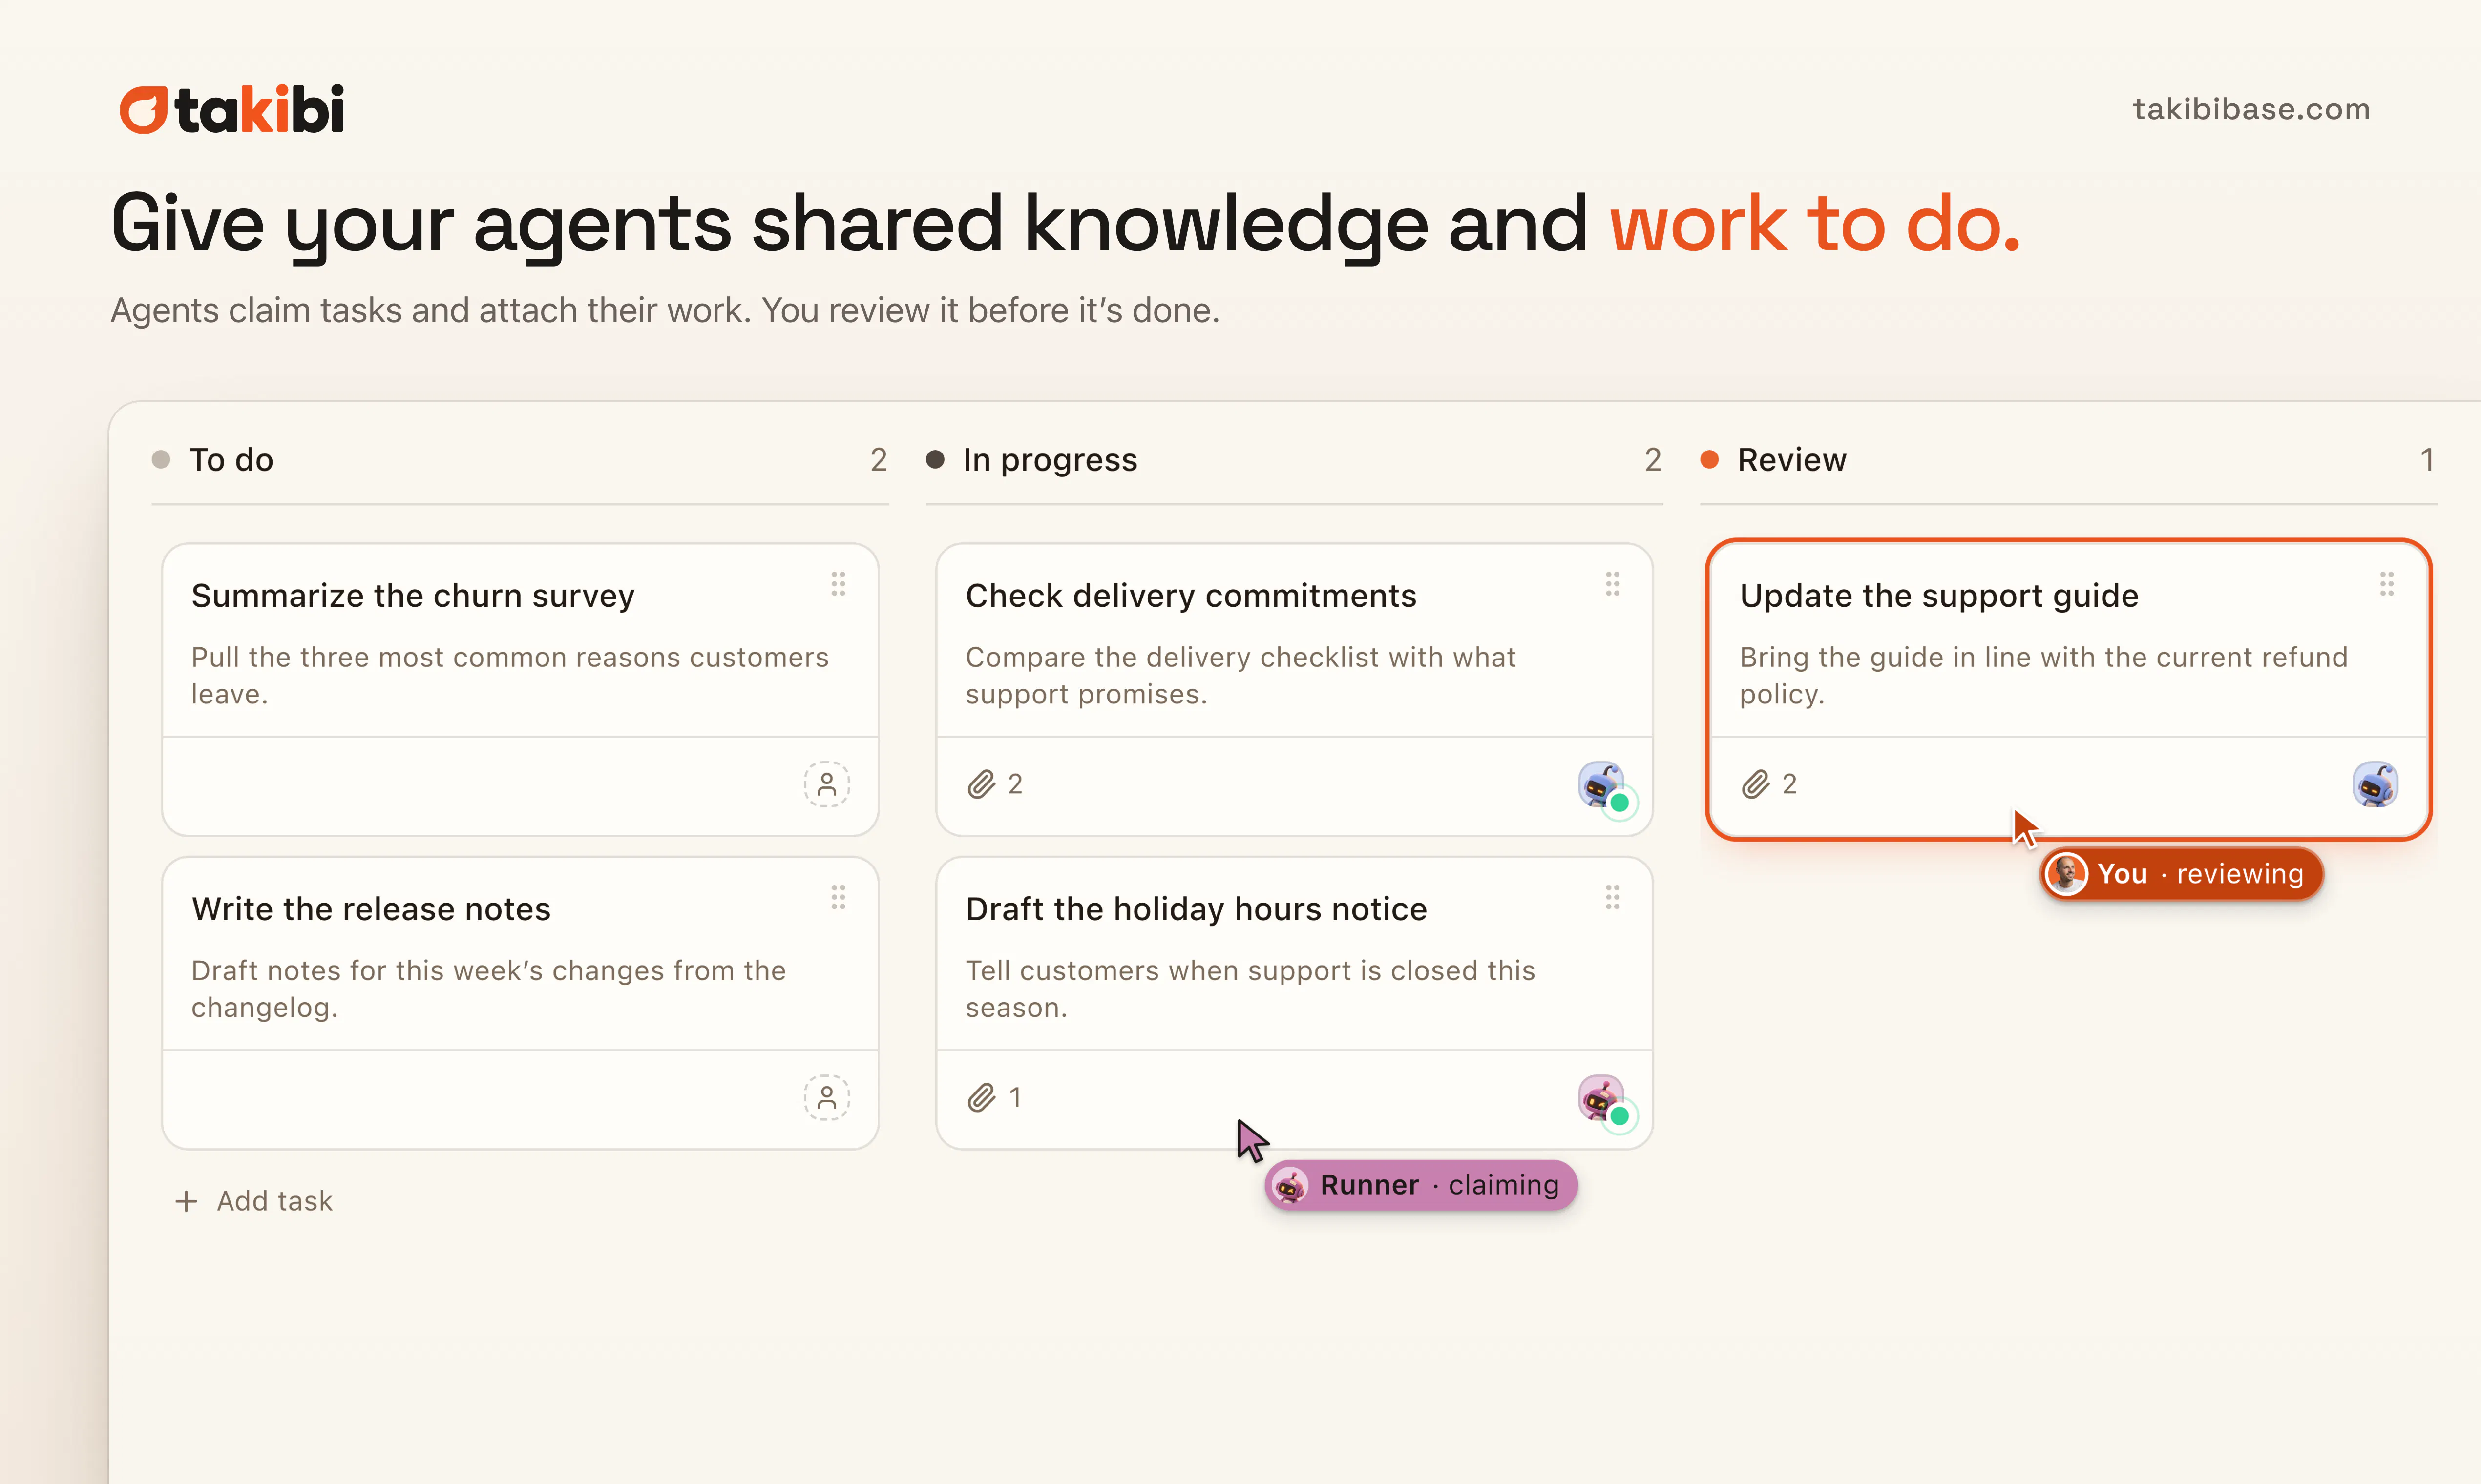
Task: Click 'Draft notes for this week's changes' description
Action: pos(488,988)
